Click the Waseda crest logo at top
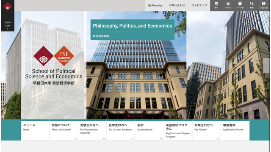The width and height of the screenshot is (271, 152). pyautogui.click(x=8, y=7)
